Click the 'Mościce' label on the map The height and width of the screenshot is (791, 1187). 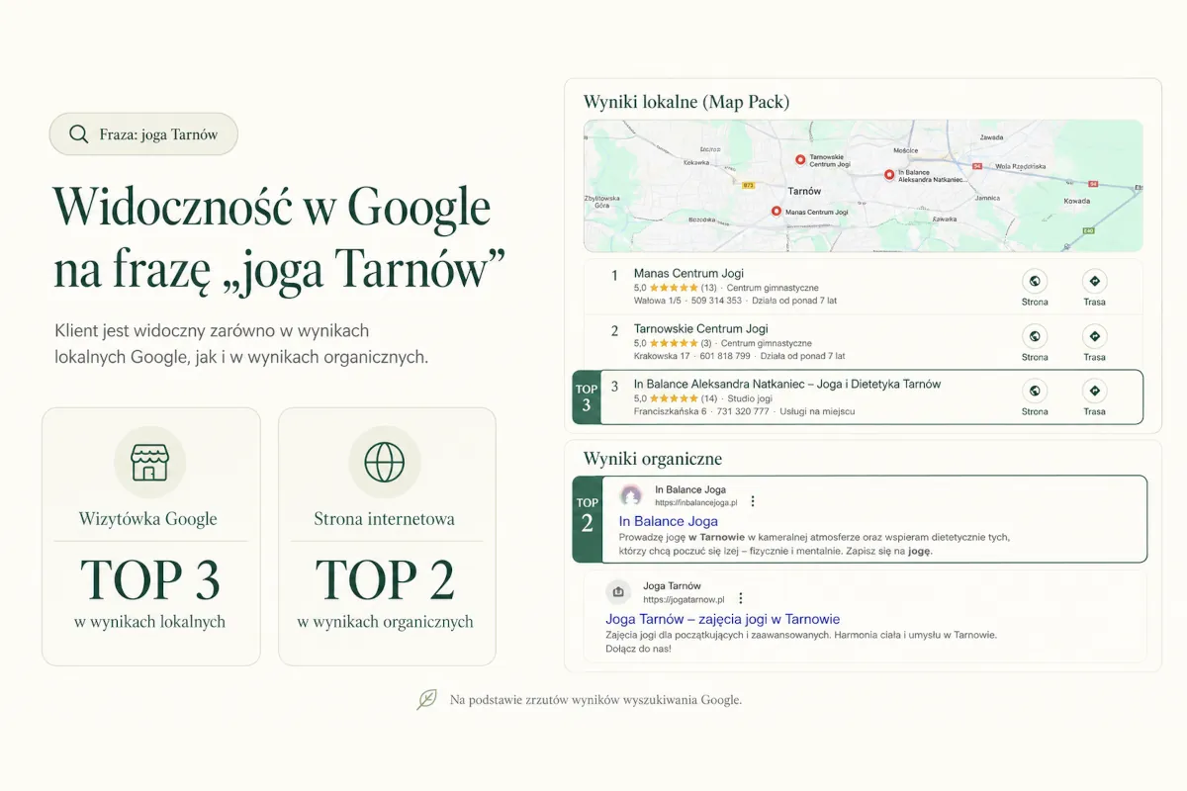[906, 153]
